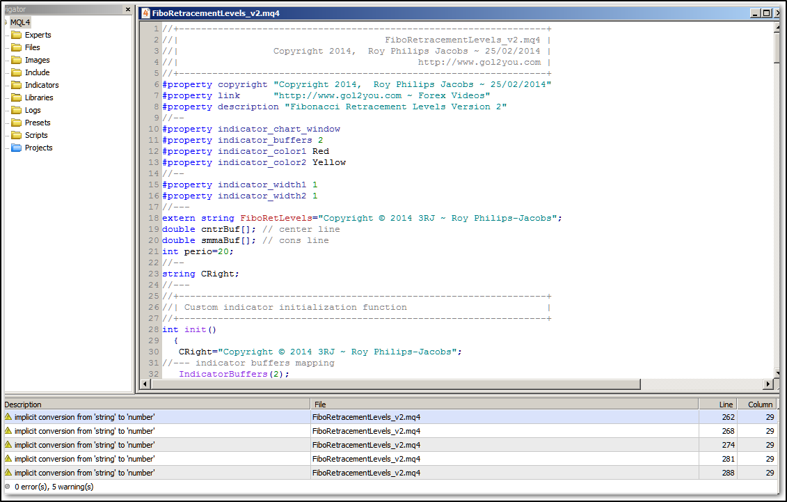The width and height of the screenshot is (787, 502).
Task: Sort errors by Line column header
Action: click(x=717, y=404)
